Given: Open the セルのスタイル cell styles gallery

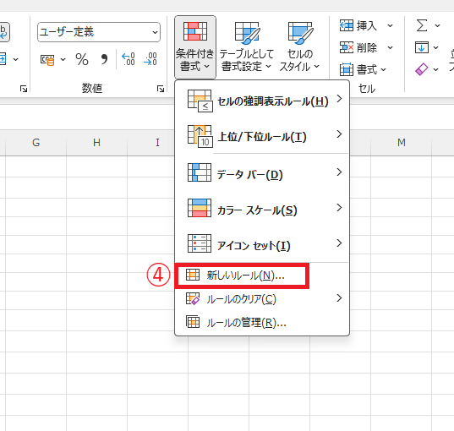Looking at the screenshot, I should coord(299,47).
